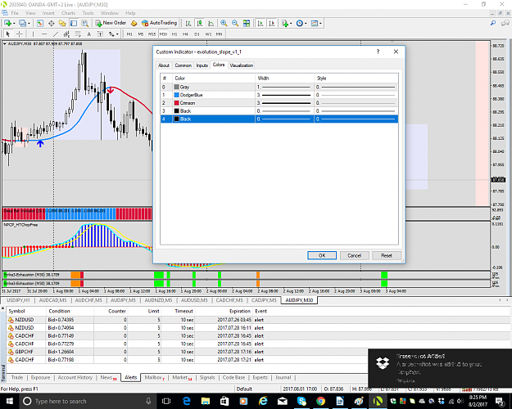Click the Zoom In magnifier icon

pyautogui.click(x=224, y=23)
